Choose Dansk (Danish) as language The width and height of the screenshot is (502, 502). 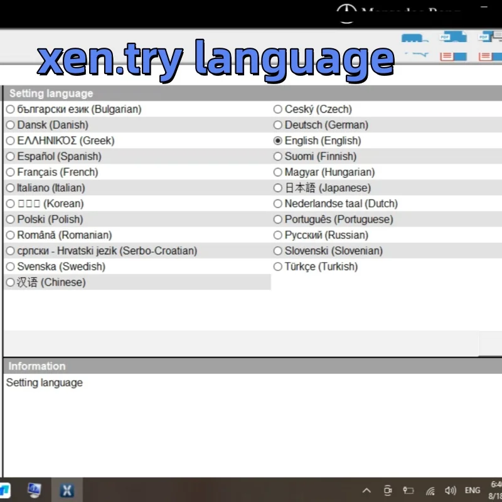10,125
